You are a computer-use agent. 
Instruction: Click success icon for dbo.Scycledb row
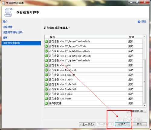[x=47, y=75]
